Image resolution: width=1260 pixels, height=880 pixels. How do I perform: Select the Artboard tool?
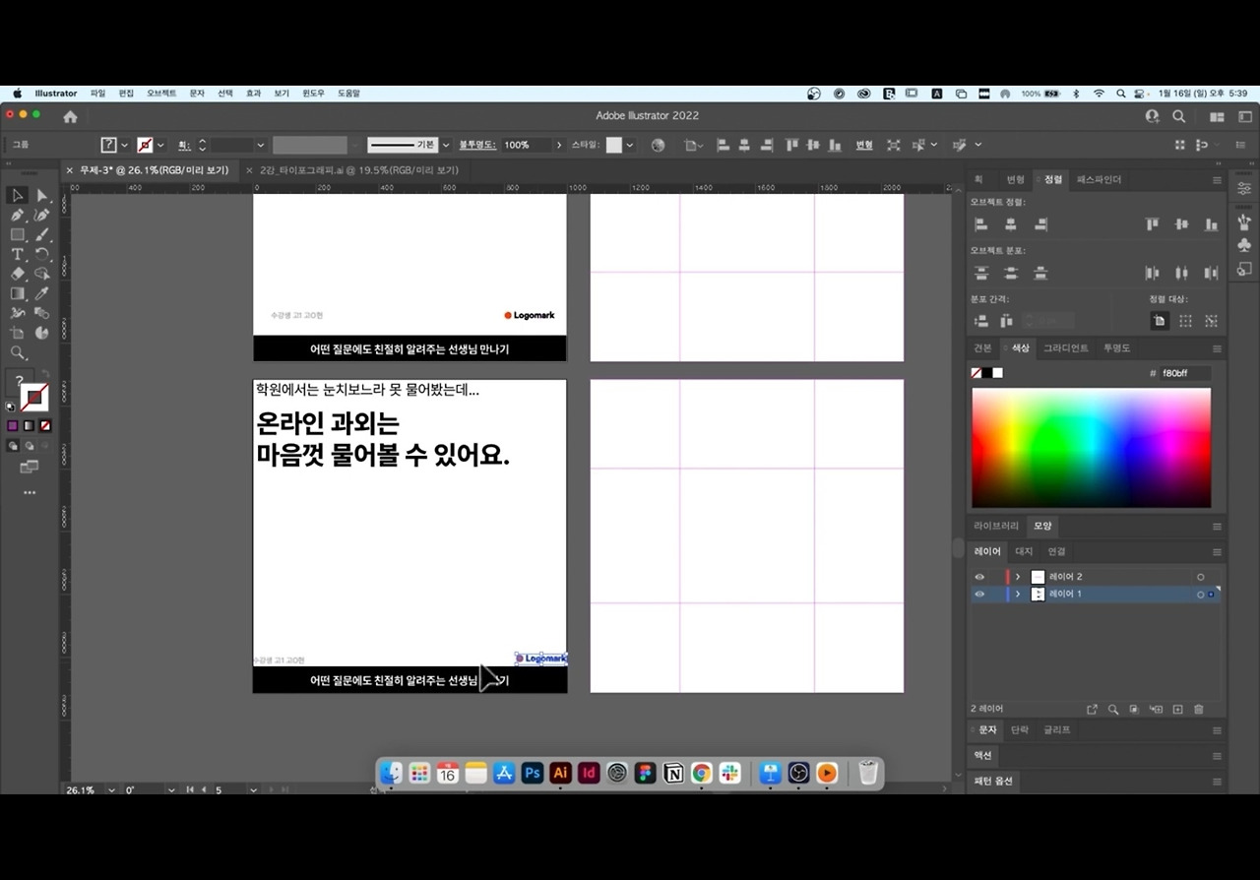[x=18, y=334]
